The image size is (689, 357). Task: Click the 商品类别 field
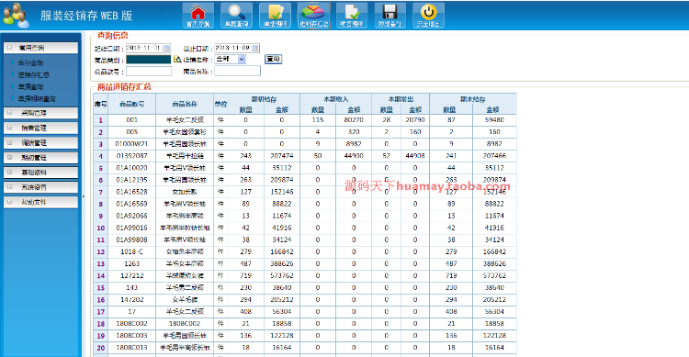click(149, 60)
